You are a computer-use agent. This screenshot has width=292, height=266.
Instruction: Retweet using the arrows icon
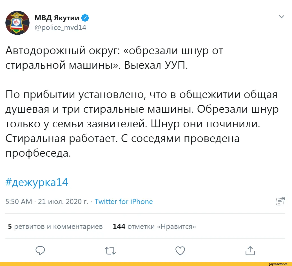(x=110, y=251)
